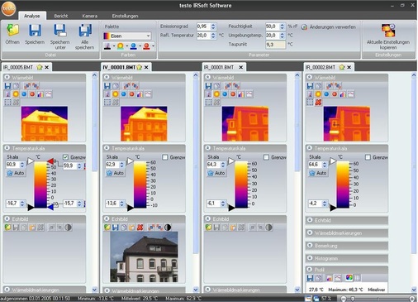
Task: Click the grid icon in Profil toolbar
Action: pos(357,278)
